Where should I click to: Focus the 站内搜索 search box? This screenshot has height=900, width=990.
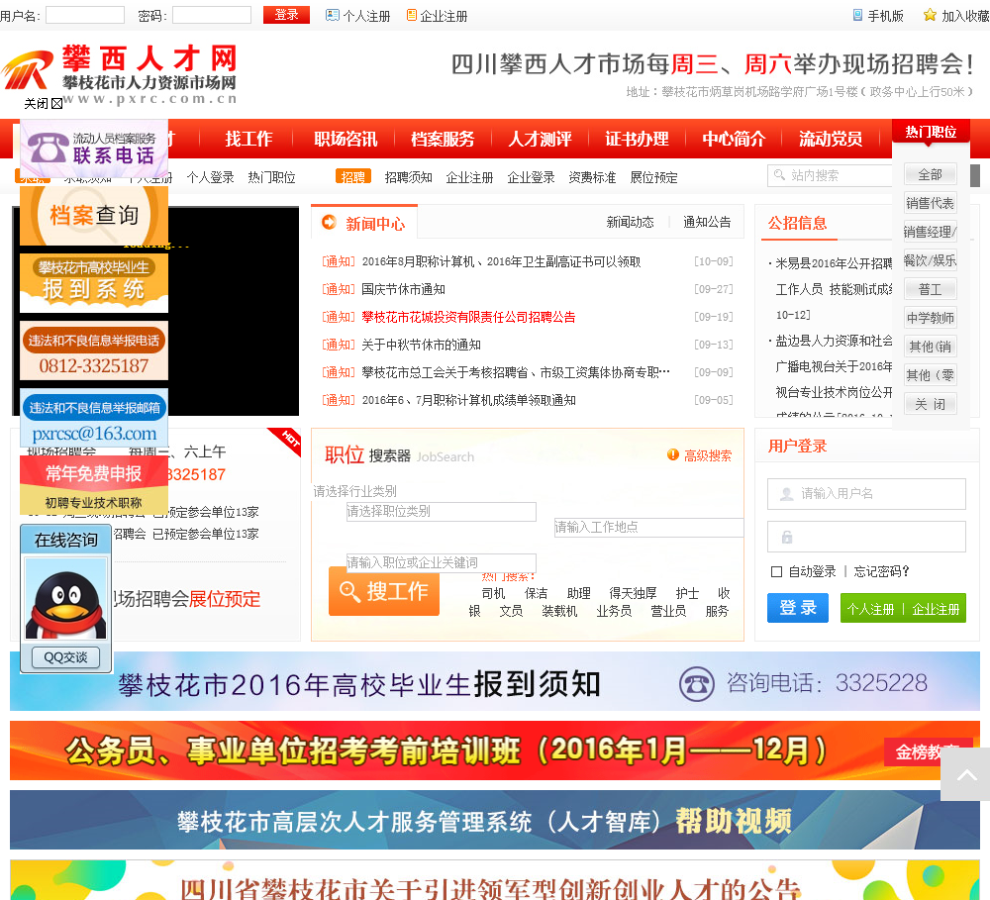coord(831,175)
